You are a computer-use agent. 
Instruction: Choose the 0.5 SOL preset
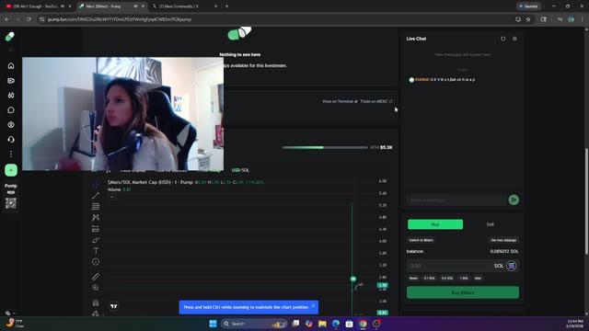click(x=447, y=278)
